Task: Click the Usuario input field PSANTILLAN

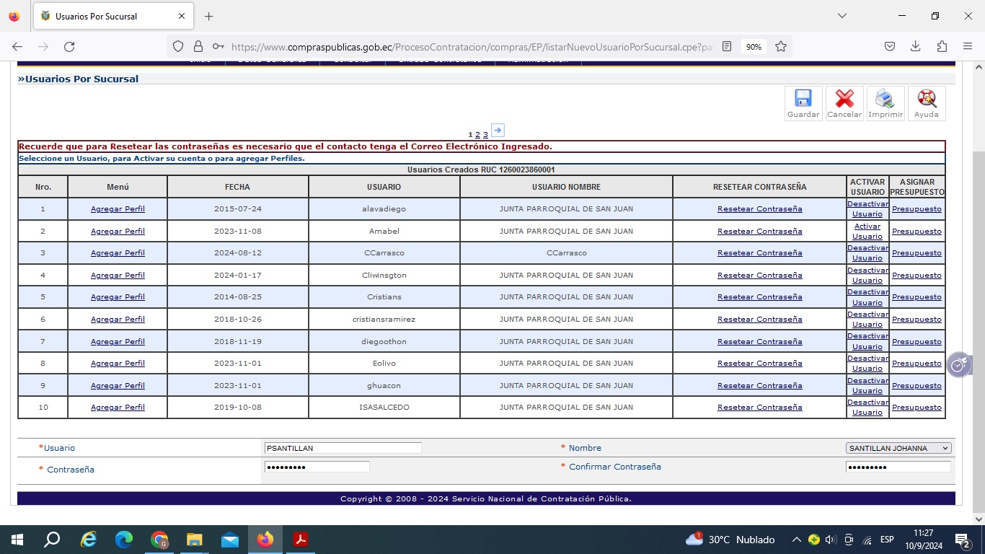Action: pyautogui.click(x=343, y=448)
